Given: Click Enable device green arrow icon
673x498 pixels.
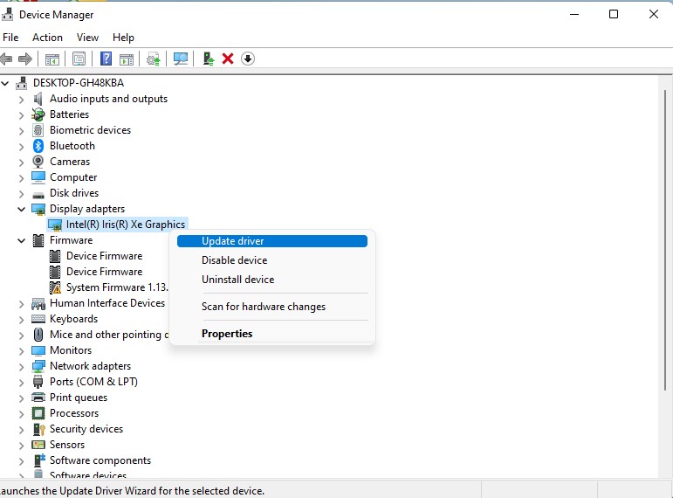Looking at the screenshot, I should pos(209,59).
